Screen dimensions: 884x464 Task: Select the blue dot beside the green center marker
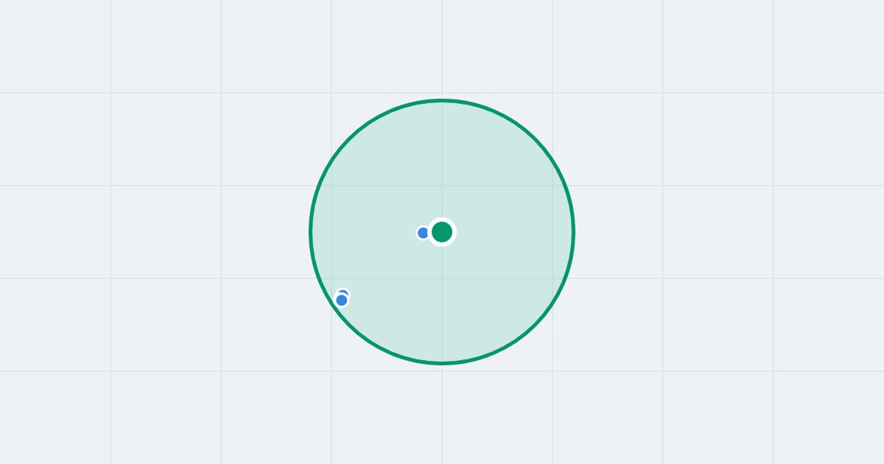[423, 233]
